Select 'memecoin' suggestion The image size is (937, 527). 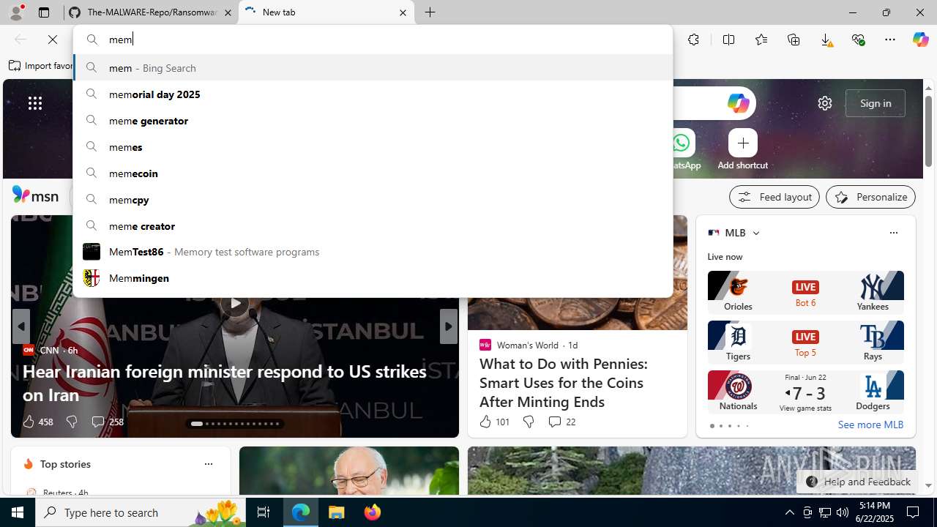point(373,173)
